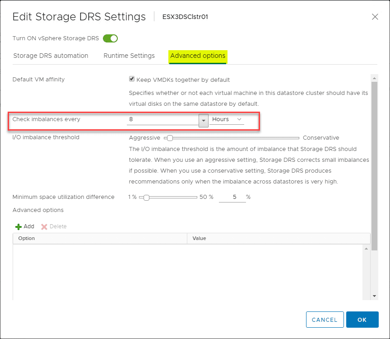Click the green plus Add icon
390x339 pixels.
click(x=19, y=226)
